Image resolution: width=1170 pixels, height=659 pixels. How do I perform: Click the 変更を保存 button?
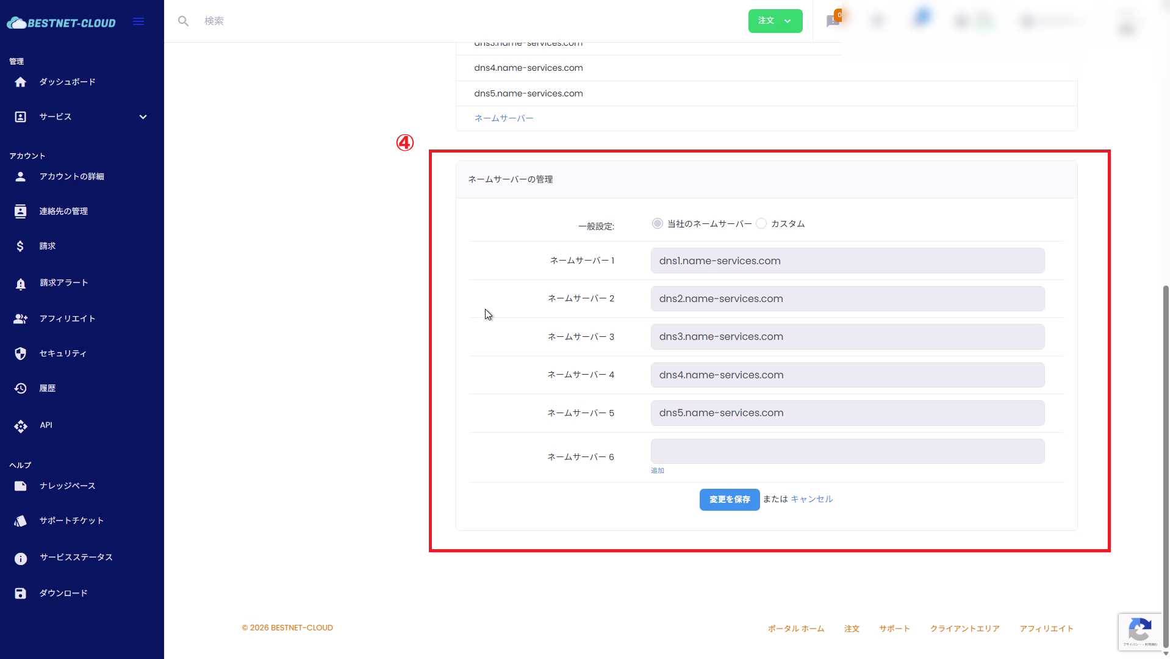[x=729, y=499]
